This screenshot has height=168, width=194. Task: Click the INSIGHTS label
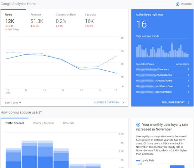pyautogui.click(x=186, y=4)
